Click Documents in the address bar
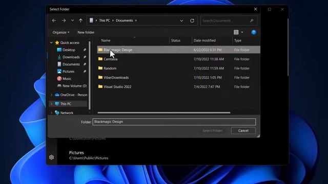The width and height of the screenshot is (328, 184). pos(124,20)
